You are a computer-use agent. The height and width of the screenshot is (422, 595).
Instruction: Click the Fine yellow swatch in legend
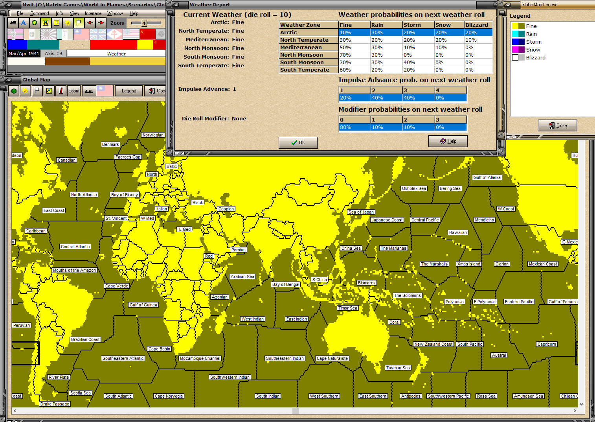[x=518, y=26]
